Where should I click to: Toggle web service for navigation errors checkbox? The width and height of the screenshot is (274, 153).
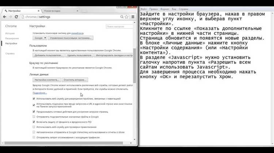tap(34, 98)
